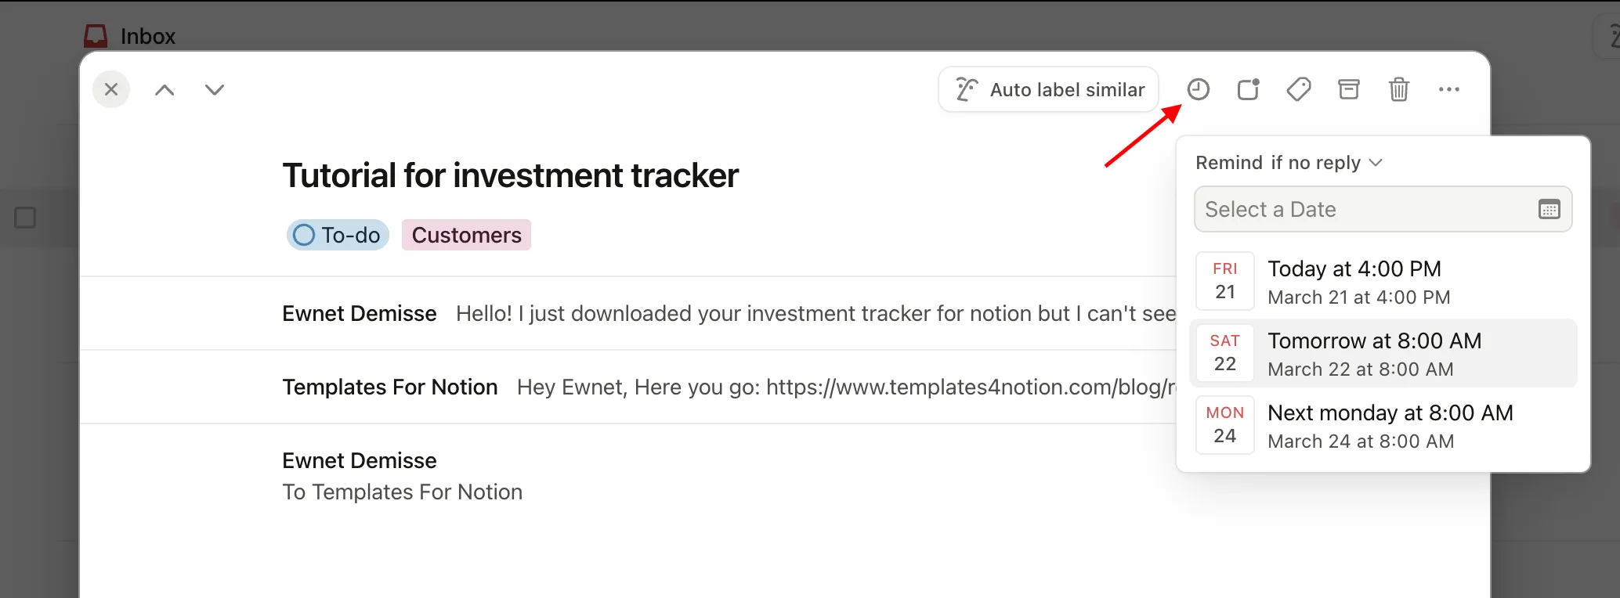This screenshot has height=598, width=1620.
Task: Open the three-dots more options menu
Action: [x=1448, y=90]
